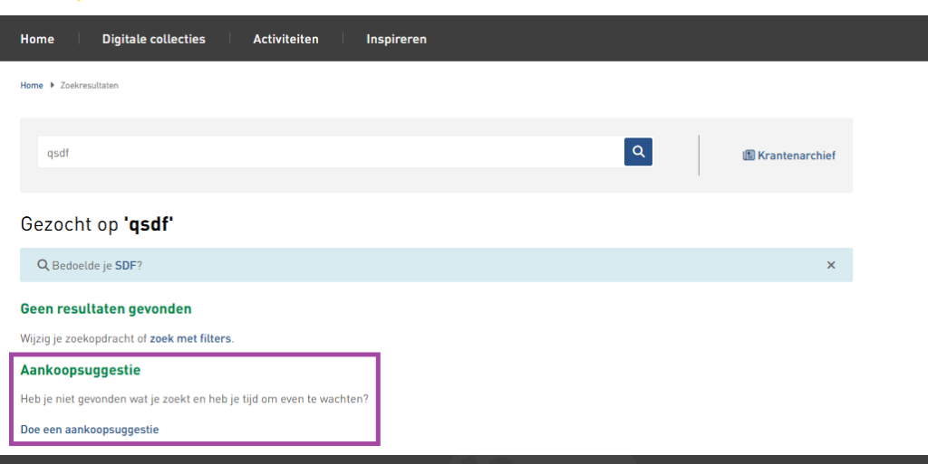Click the "Gezocht op 'qsdf'" title
928x464 pixels.
[97, 223]
